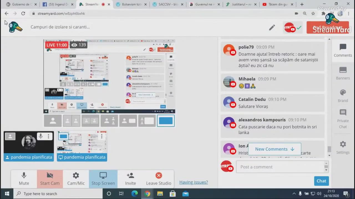Open options menu on screen share thumbnail

click(x=102, y=136)
